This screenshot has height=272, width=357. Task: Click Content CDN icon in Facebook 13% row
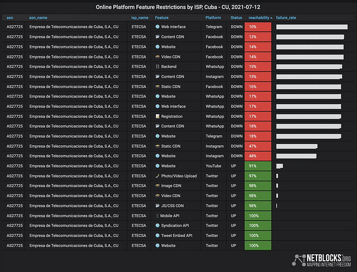[157, 37]
